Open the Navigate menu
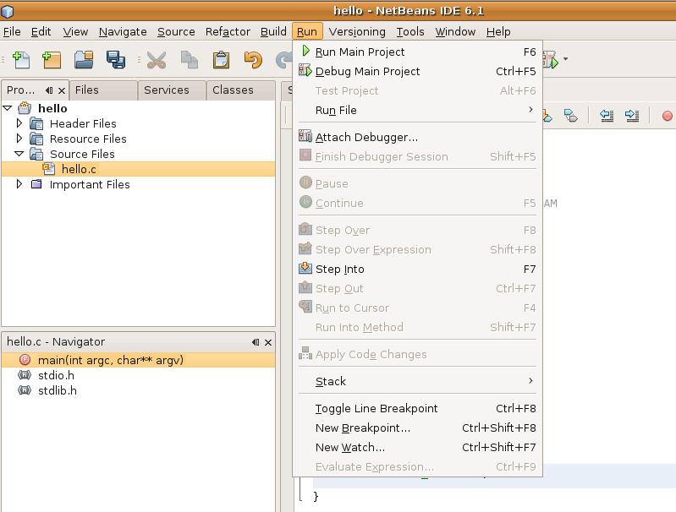This screenshot has width=676, height=512. tap(123, 31)
